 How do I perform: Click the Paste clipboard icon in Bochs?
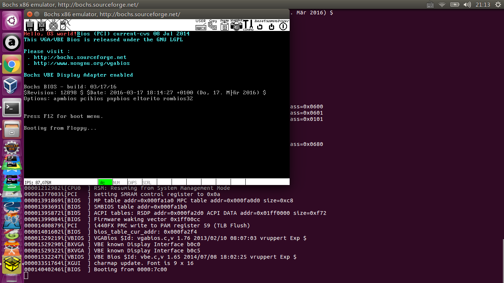224,25
